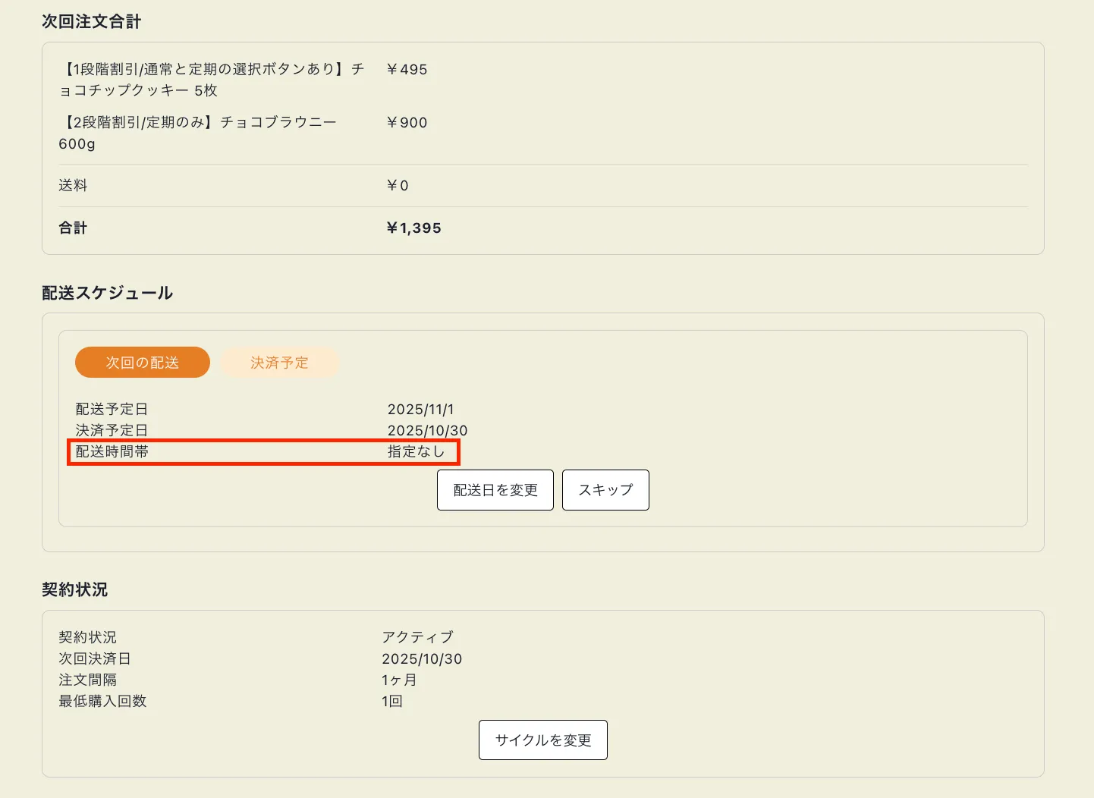1094x798 pixels.
Task: Click the チョコブラウニー 600g product name
Action: pyautogui.click(x=197, y=133)
